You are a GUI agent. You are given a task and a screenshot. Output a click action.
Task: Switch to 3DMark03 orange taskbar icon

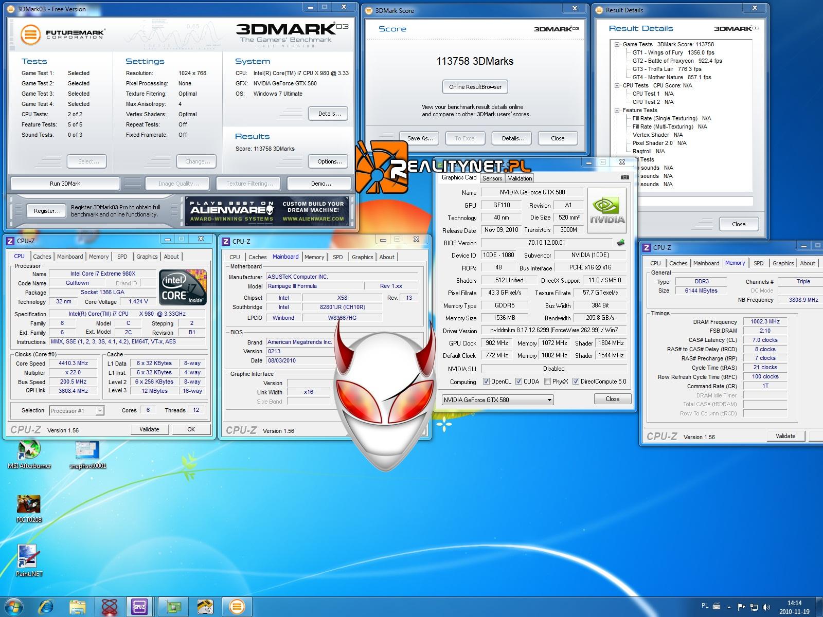coord(237,607)
